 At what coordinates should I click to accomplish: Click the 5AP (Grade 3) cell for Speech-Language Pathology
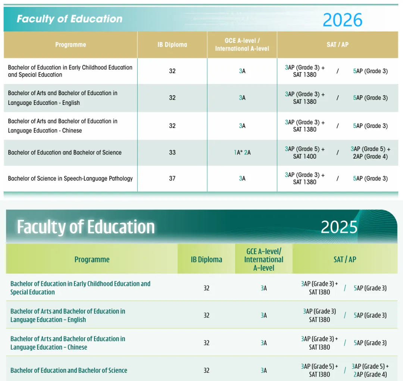coord(370,178)
